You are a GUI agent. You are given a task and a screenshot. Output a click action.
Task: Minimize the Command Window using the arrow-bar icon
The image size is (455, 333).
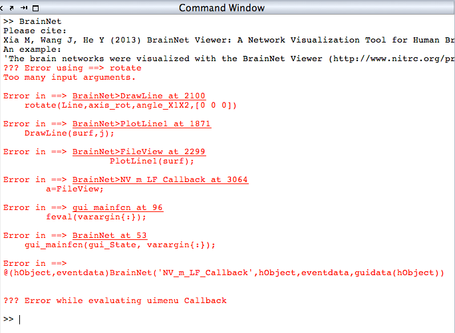pyautogui.click(x=24, y=8)
